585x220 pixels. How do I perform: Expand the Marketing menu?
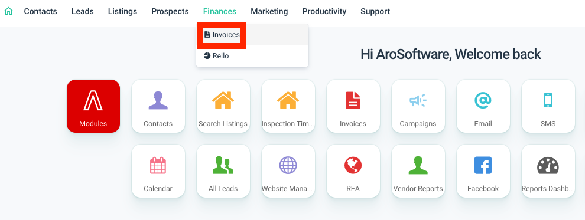point(269,12)
